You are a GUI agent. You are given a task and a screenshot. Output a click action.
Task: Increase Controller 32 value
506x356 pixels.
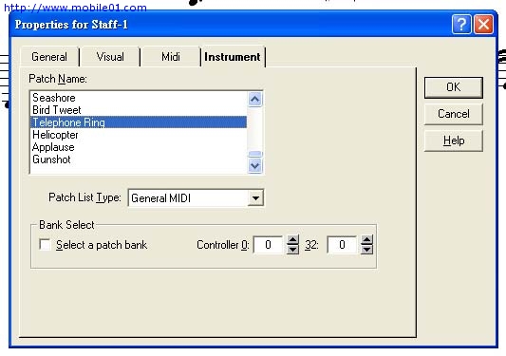coord(366,240)
